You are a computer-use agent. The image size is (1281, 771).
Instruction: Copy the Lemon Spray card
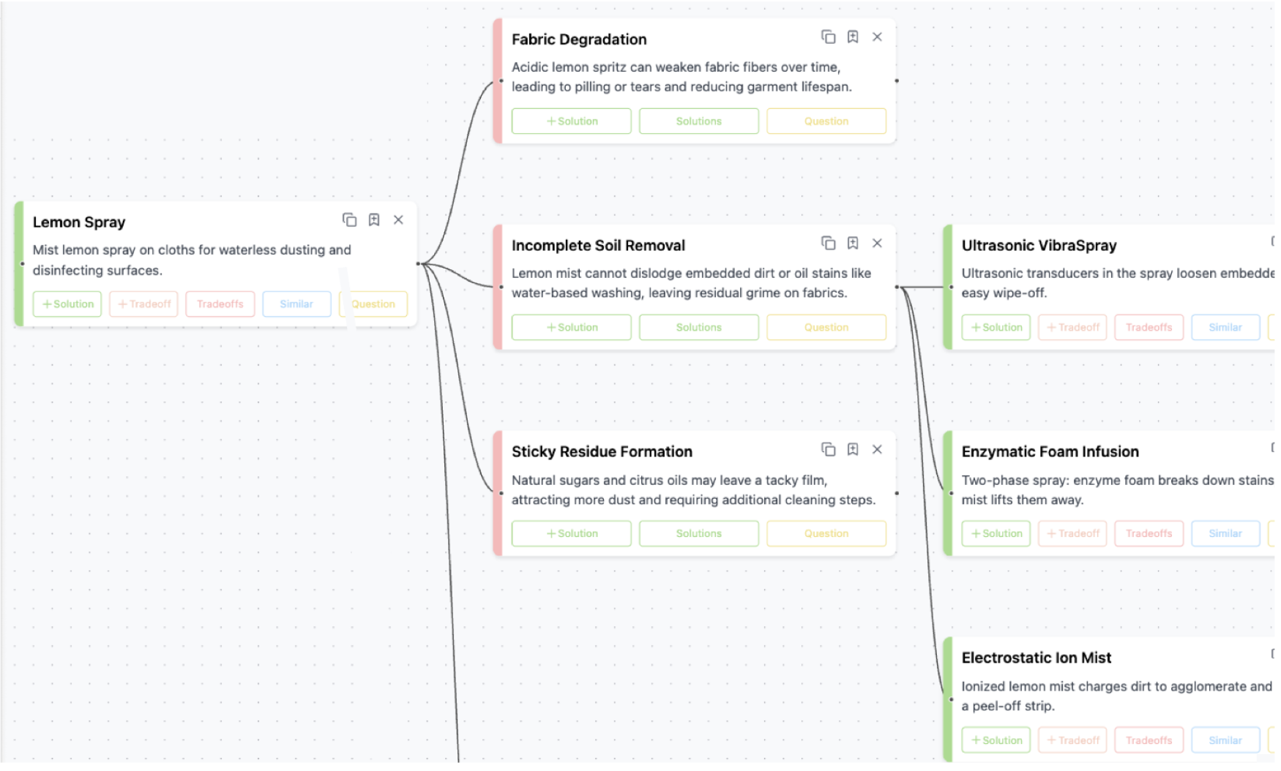tap(349, 220)
